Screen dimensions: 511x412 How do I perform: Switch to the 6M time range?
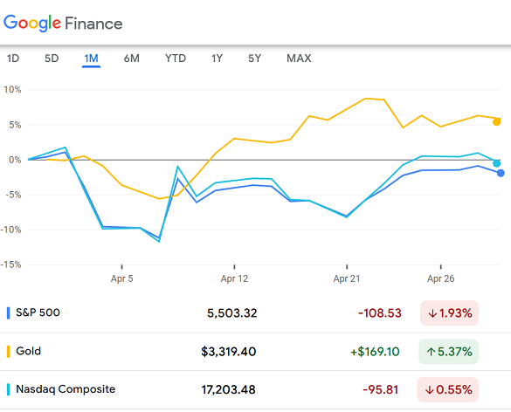[x=131, y=58]
